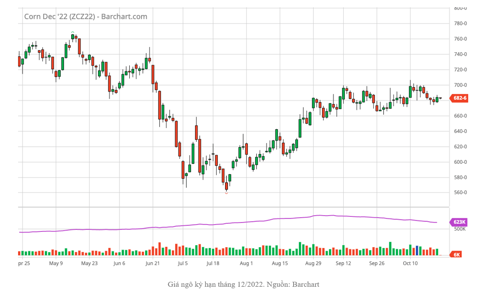Image resolution: width=484 pixels, height=291 pixels.
Task: Click the 720-0 price axis label
Action: (461, 70)
